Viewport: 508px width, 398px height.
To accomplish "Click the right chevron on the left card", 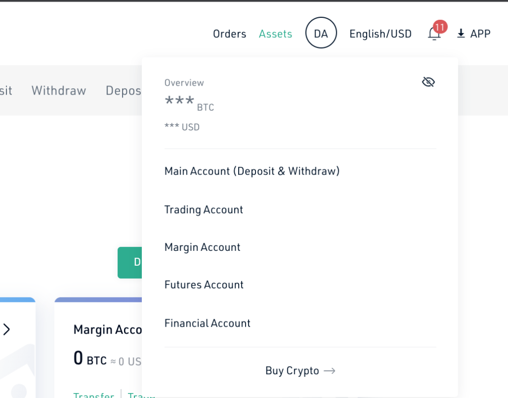I will tap(6, 330).
